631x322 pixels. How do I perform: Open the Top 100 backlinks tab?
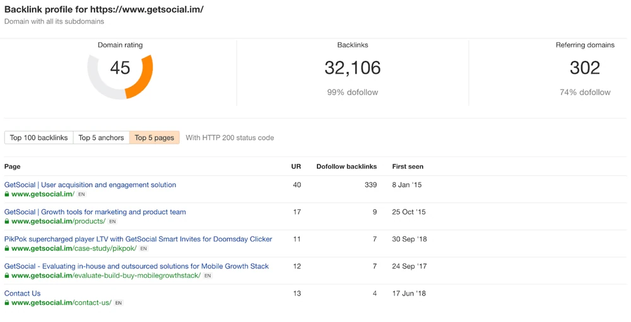point(38,137)
